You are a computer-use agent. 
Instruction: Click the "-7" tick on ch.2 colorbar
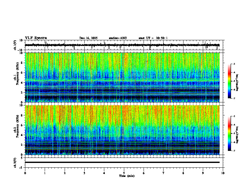tap(234, 151)
